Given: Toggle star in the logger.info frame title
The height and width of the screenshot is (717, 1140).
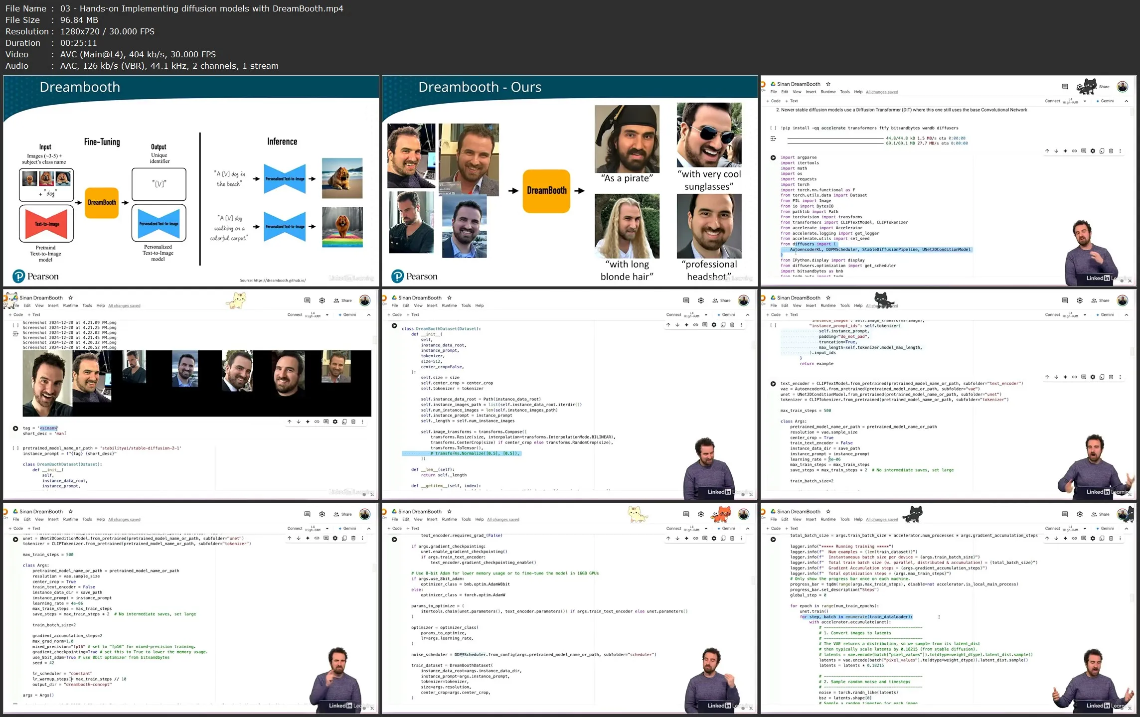Looking at the screenshot, I should [828, 512].
